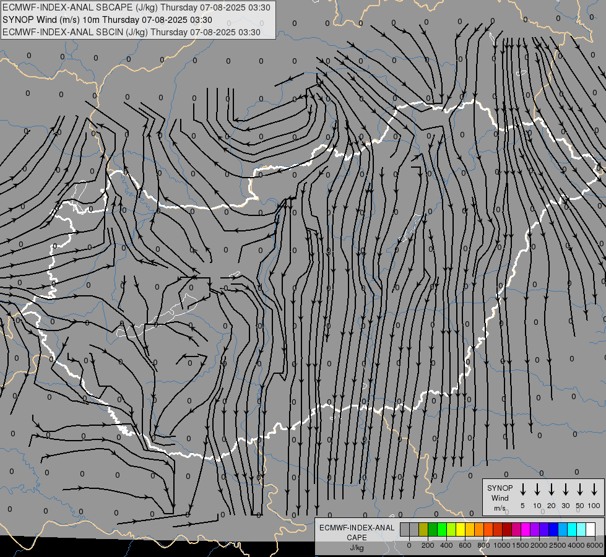Pick the pale cyan legend swatch

[x=581, y=529]
